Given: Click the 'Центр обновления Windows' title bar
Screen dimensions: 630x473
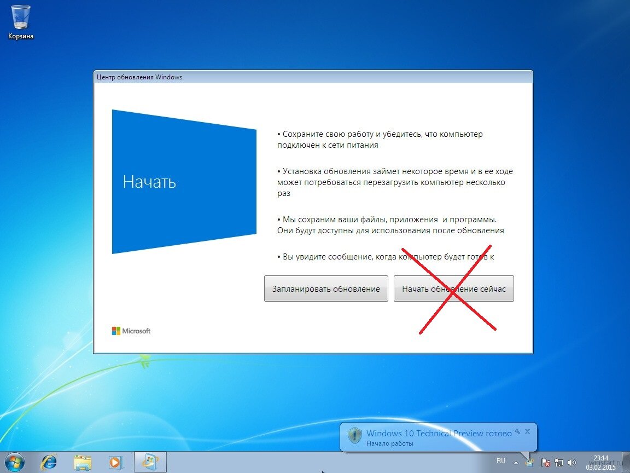Looking at the screenshot, I should point(313,77).
